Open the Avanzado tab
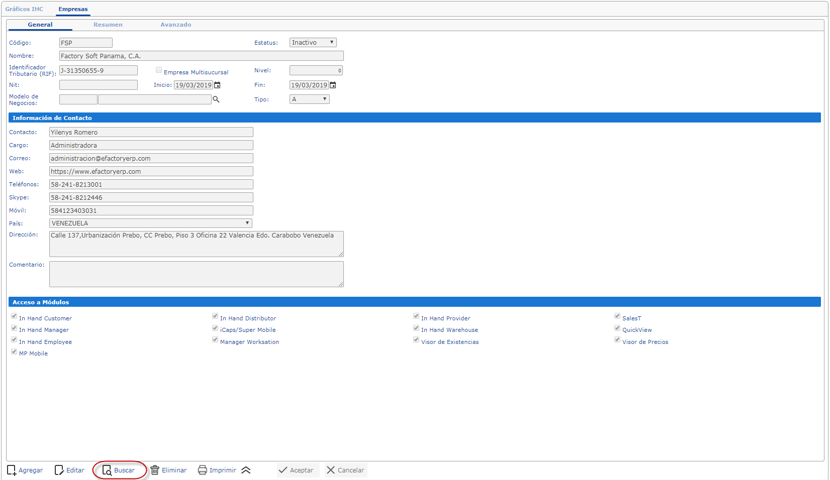 tap(176, 25)
